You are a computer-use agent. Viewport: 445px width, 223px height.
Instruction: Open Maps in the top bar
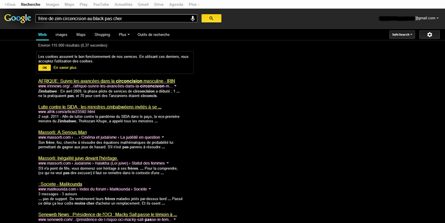coord(69,5)
